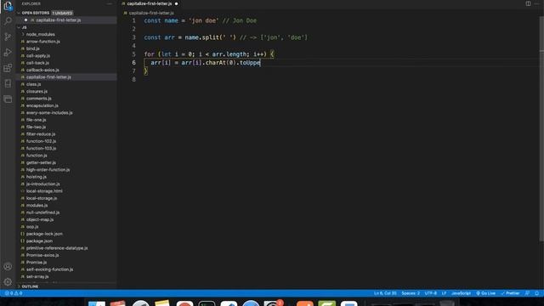Open the Search view in activity bar
This screenshot has width=544, height=306.
(8, 21)
